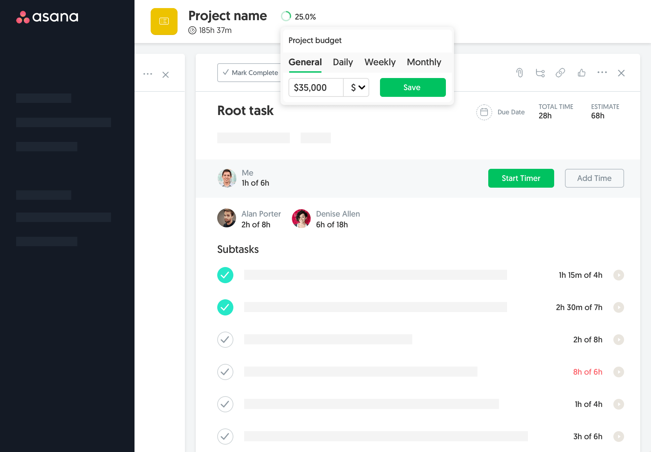
Task: Click Start Timer for current task
Action: (521, 178)
